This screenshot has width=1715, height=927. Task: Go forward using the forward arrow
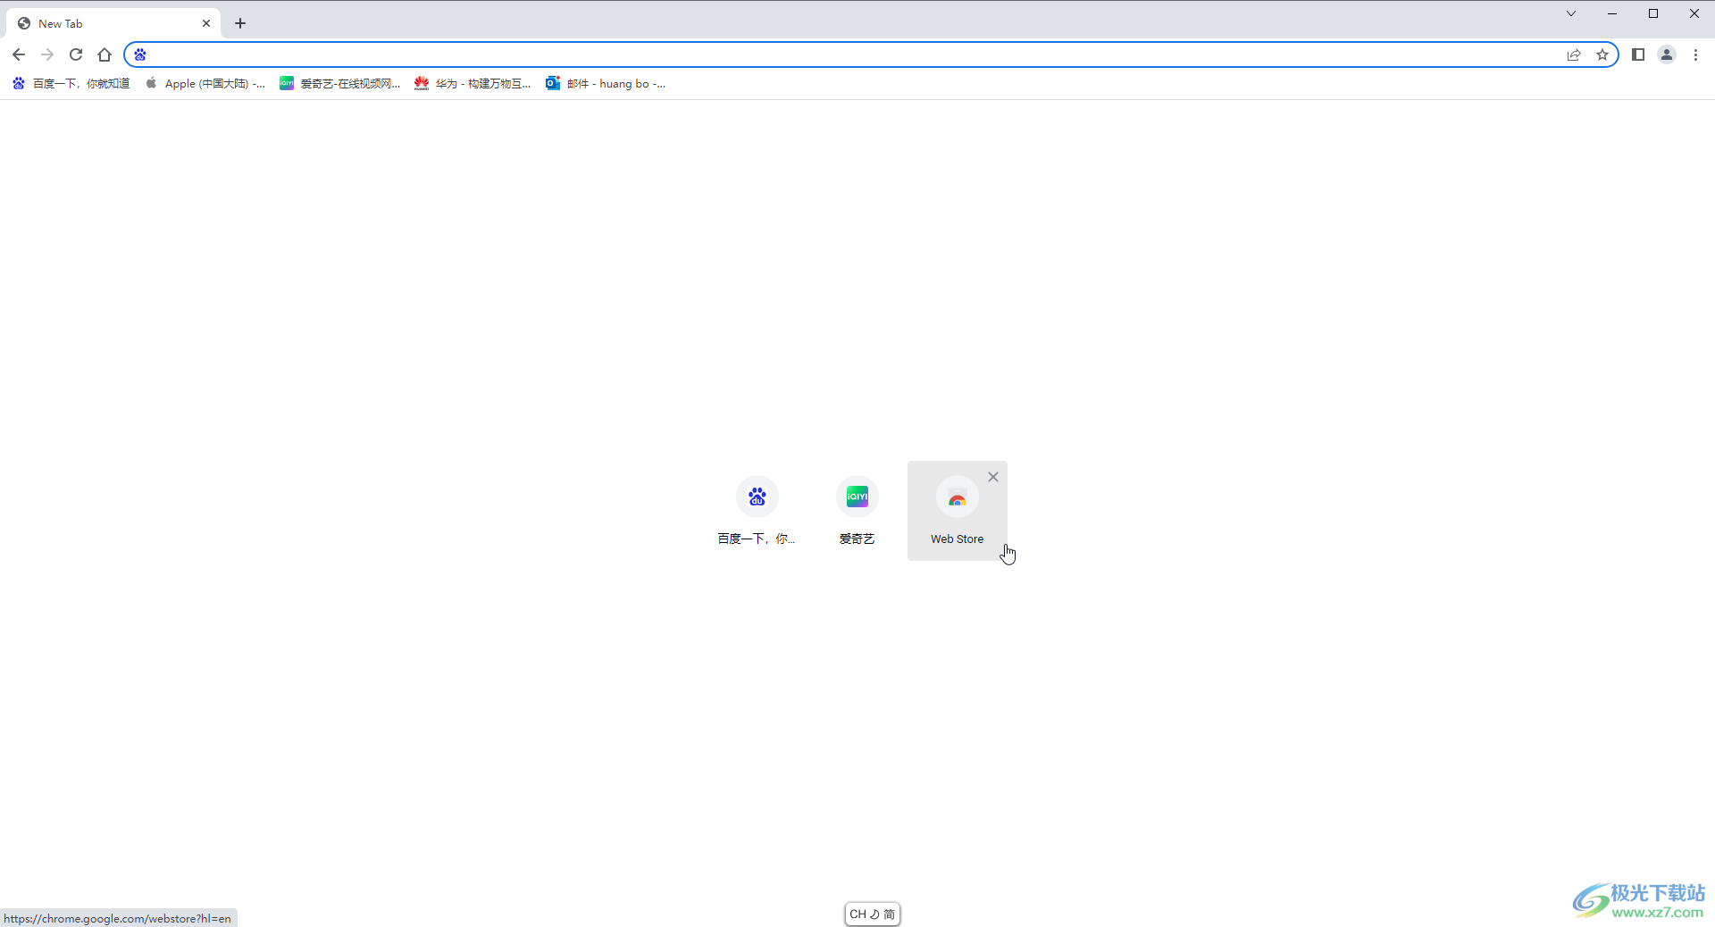[47, 54]
